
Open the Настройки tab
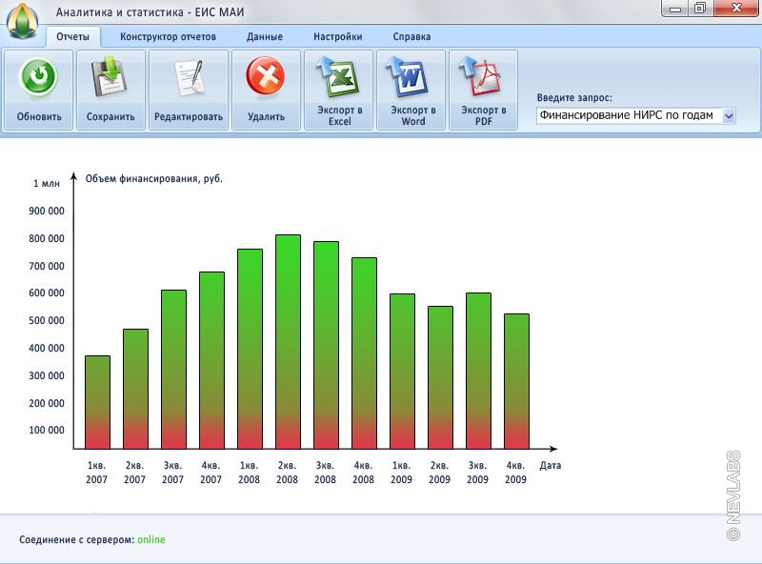pyautogui.click(x=337, y=37)
